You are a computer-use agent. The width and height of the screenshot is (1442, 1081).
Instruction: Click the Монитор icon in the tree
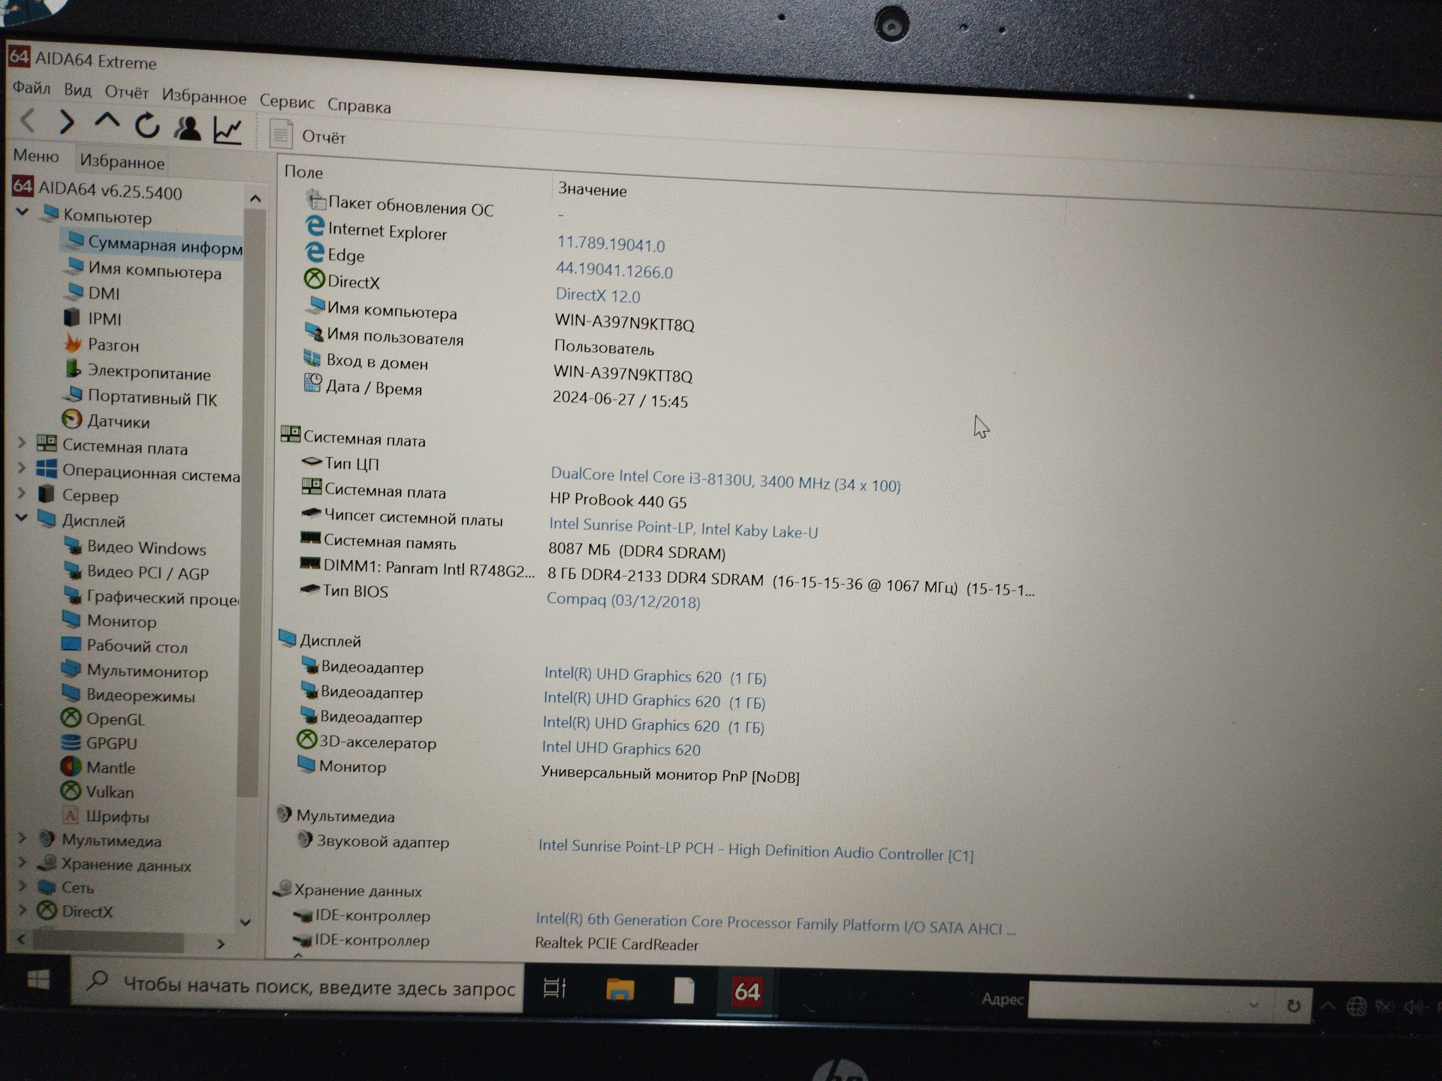[x=72, y=619]
